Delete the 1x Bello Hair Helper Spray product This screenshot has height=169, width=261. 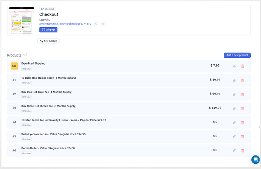[242, 80]
